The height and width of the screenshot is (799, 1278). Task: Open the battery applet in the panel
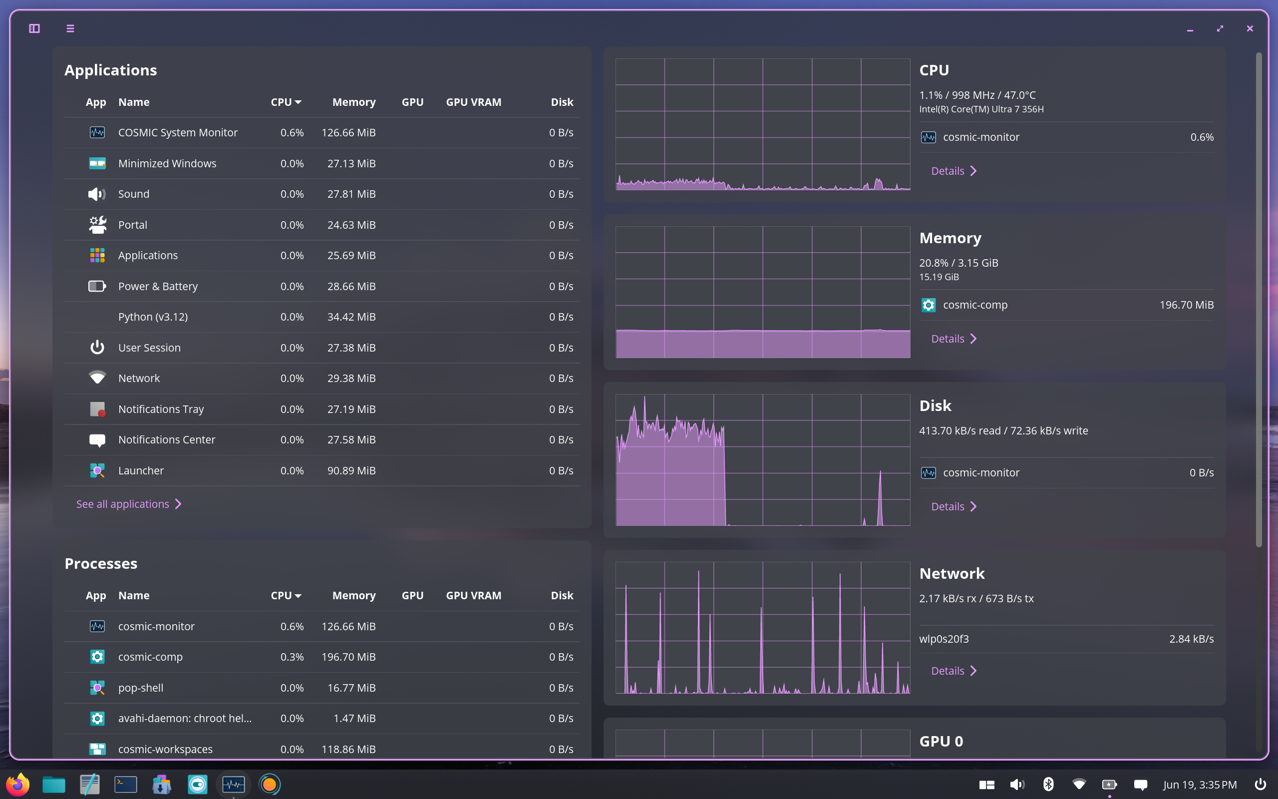pyautogui.click(x=1109, y=784)
